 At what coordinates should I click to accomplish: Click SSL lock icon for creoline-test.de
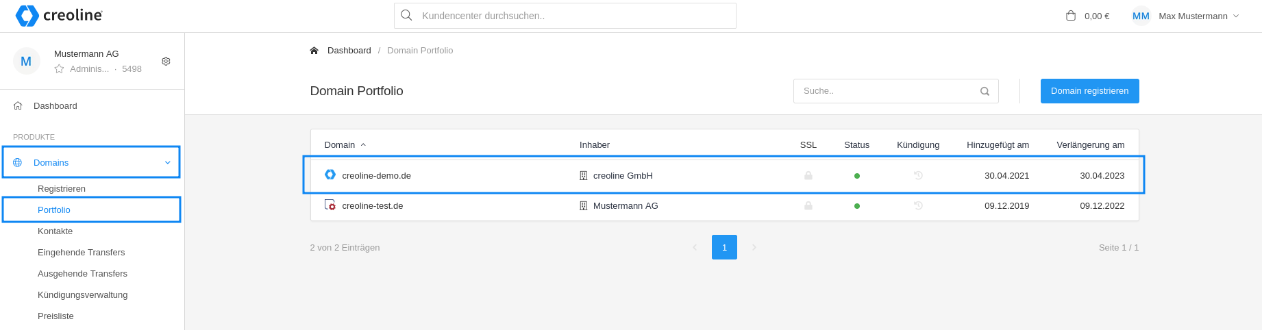click(x=808, y=206)
